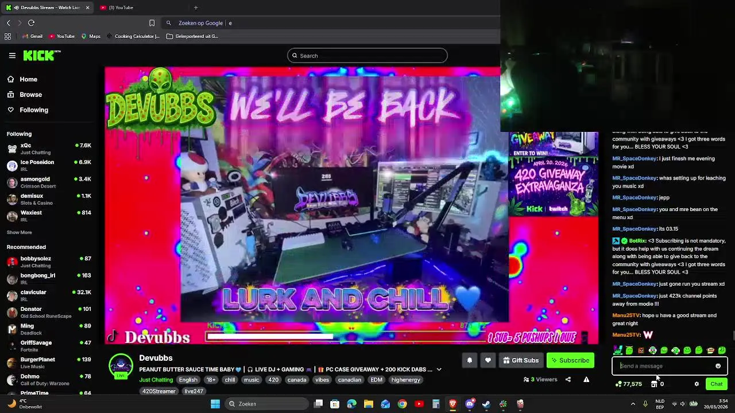Open the browser apps grid icon
735x413 pixels.
[7, 36]
